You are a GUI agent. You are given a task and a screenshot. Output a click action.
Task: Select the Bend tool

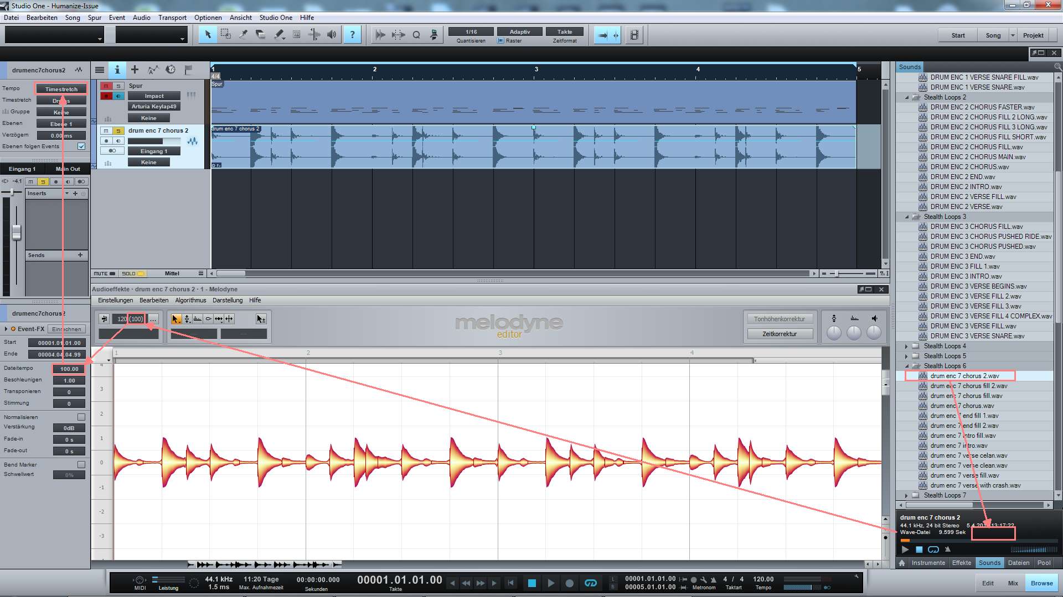click(314, 35)
